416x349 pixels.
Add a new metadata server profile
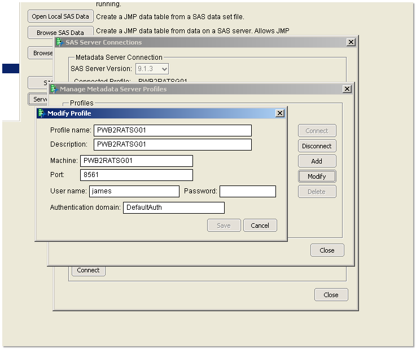(x=317, y=161)
